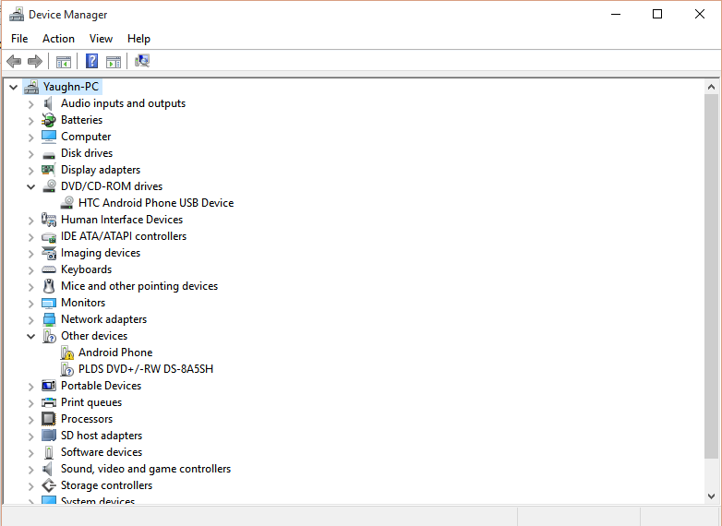
Task: Click the Forward arrow toolbar icon
Action: 35,61
